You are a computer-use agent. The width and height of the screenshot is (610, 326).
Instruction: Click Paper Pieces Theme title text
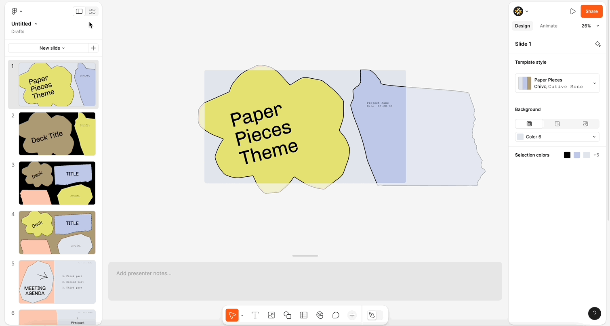tap(264, 134)
